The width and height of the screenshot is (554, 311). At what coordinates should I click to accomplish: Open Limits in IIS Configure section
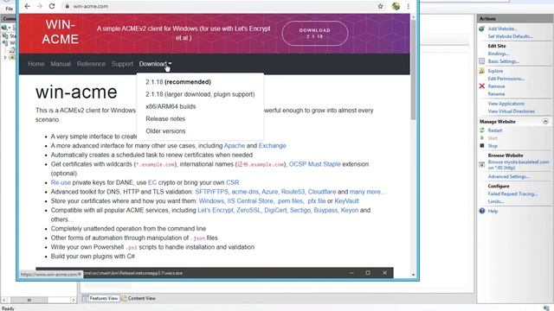[x=496, y=201]
